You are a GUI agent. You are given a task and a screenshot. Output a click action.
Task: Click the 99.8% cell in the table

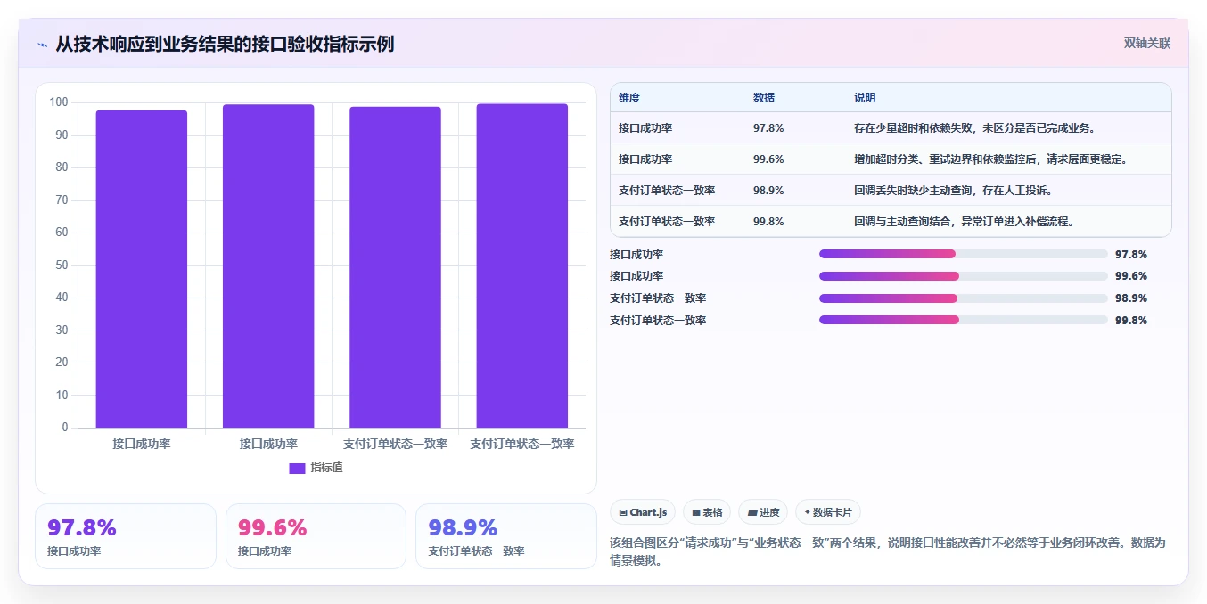point(768,222)
